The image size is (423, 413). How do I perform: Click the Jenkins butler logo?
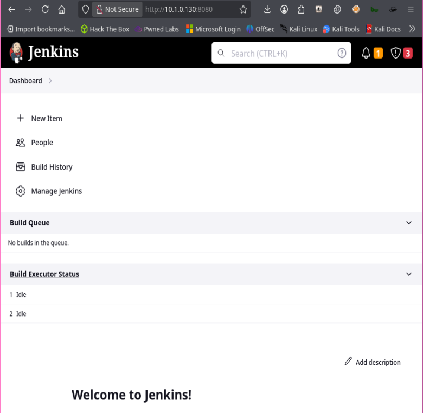click(x=16, y=53)
